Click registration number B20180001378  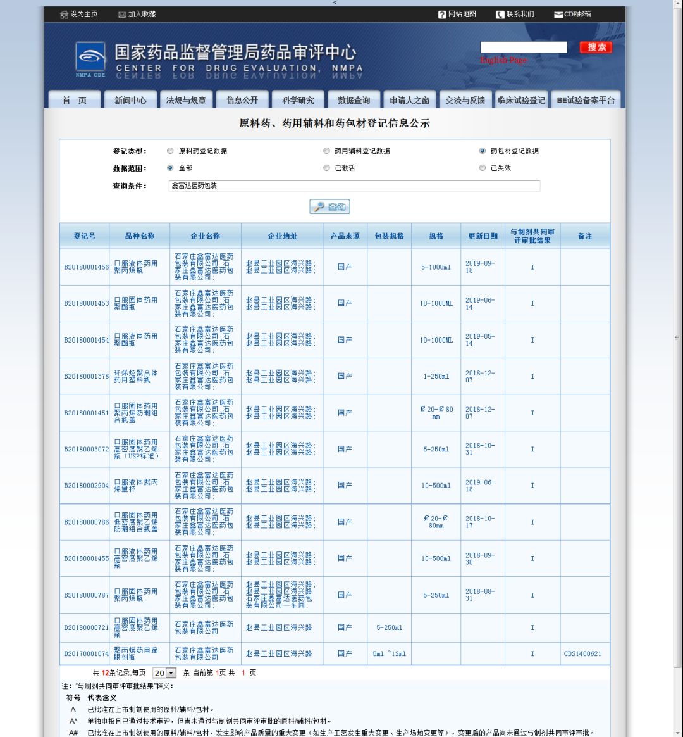(x=87, y=376)
